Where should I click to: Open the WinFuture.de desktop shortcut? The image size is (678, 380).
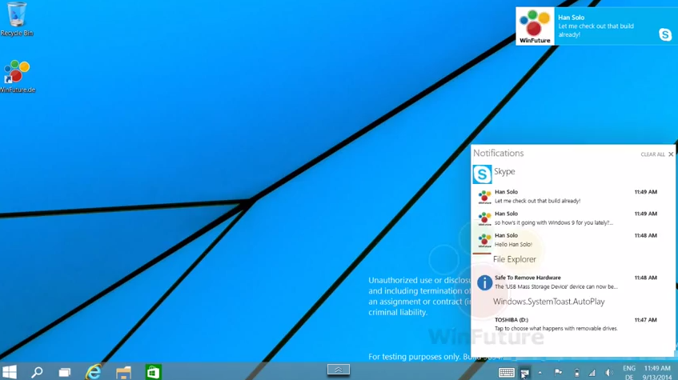pyautogui.click(x=17, y=74)
